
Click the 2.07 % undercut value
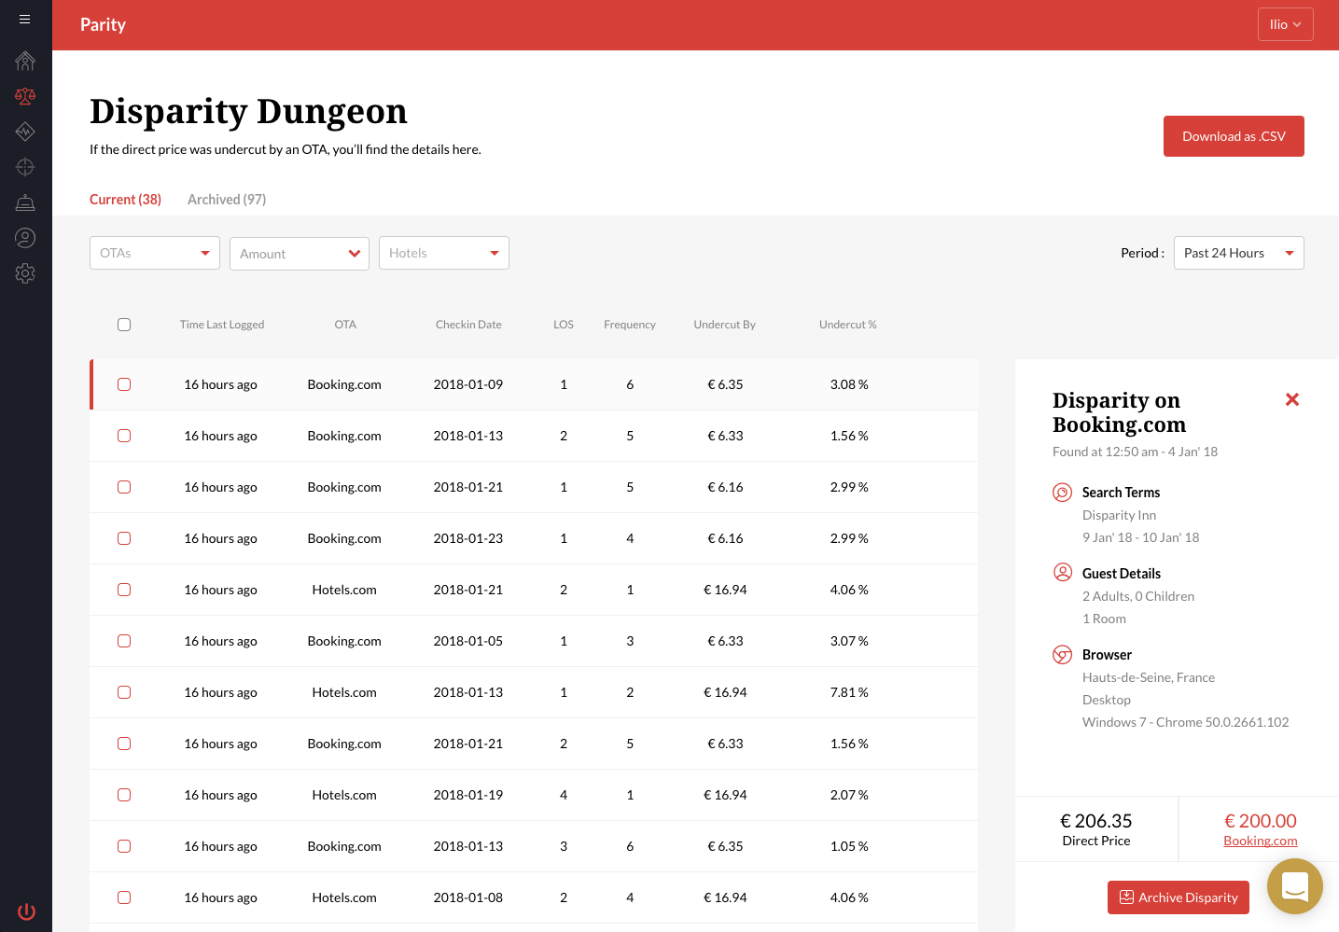(849, 795)
